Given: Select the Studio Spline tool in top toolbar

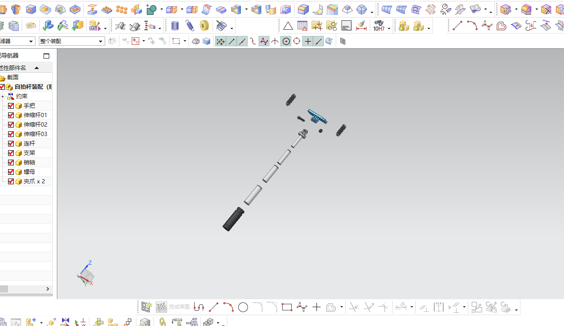Looking at the screenshot, I should tap(487, 26).
